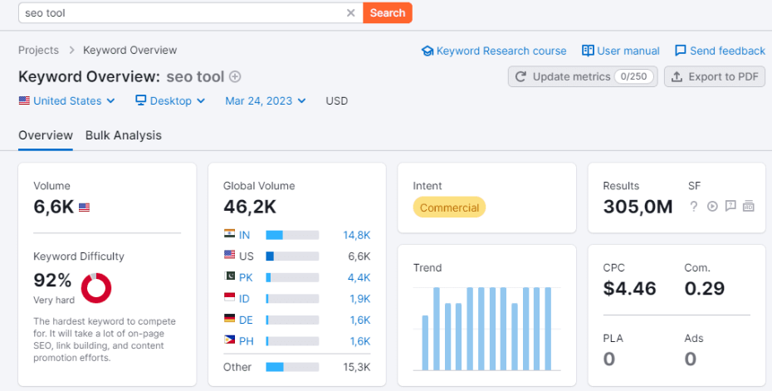Click the 4,4K volume for Pakistan
The image size is (772, 391).
[359, 278]
